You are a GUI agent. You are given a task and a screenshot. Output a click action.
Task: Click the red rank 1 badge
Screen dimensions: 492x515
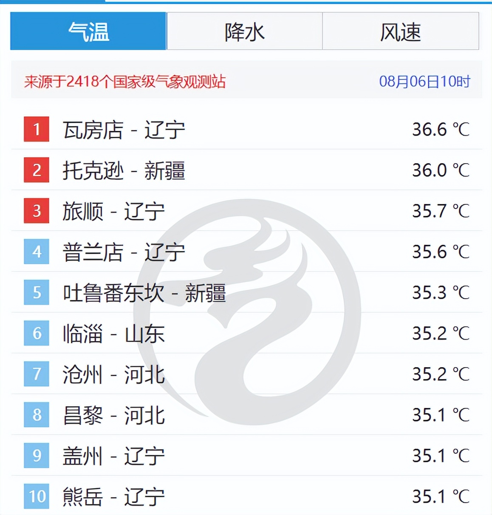[37, 129]
